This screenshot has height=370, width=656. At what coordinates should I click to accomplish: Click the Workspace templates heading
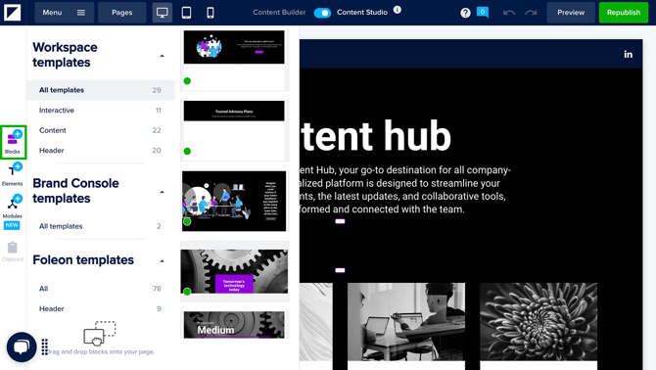[x=65, y=55]
